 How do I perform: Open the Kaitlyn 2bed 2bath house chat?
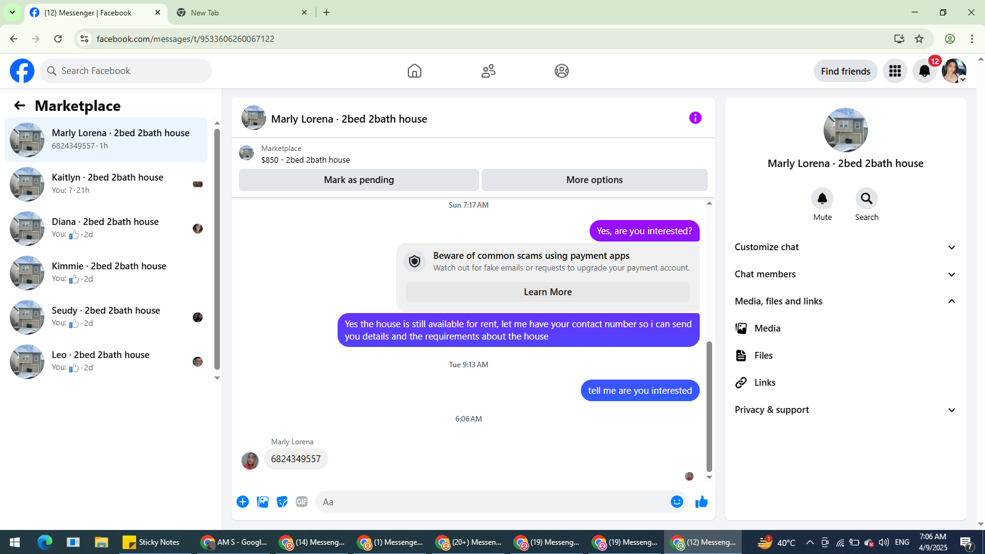107,184
